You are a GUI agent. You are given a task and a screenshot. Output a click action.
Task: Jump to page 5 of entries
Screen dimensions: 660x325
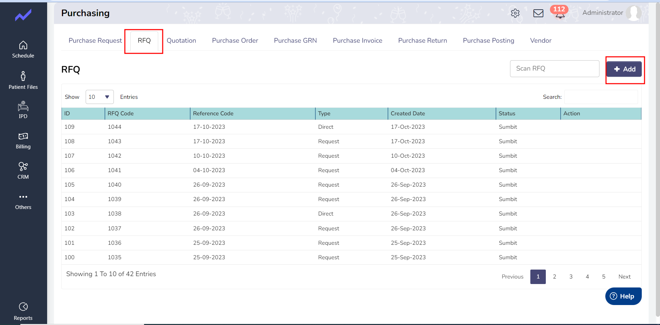tap(604, 277)
